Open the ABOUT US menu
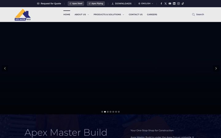Image resolution: width=221 pixels, height=138 pixels. click(80, 14)
